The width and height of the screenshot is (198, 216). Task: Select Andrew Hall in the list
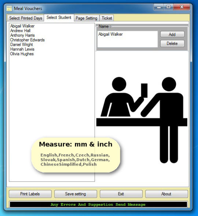coord(21,30)
